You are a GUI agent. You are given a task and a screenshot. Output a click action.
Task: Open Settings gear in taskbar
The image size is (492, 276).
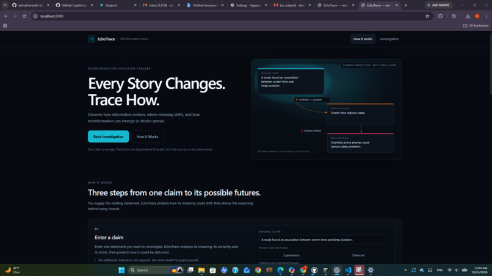point(371,270)
